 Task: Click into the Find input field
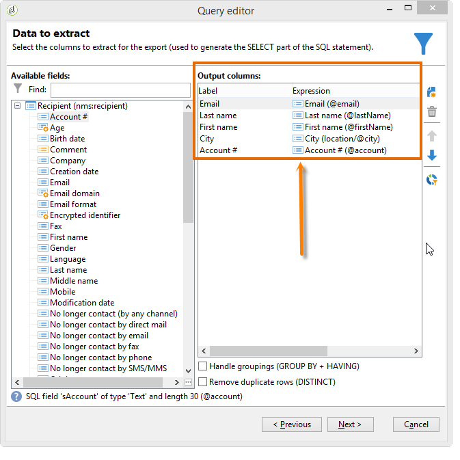click(120, 90)
